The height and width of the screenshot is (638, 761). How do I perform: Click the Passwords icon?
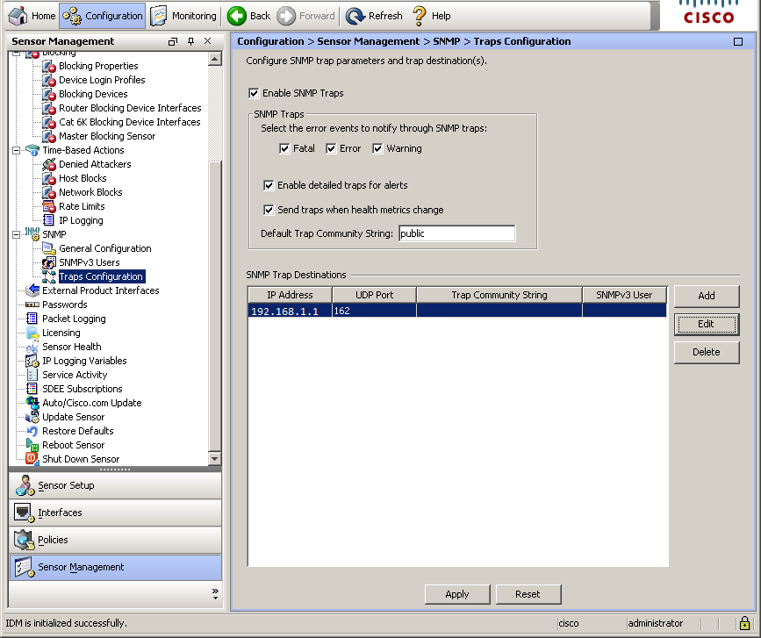[x=32, y=305]
